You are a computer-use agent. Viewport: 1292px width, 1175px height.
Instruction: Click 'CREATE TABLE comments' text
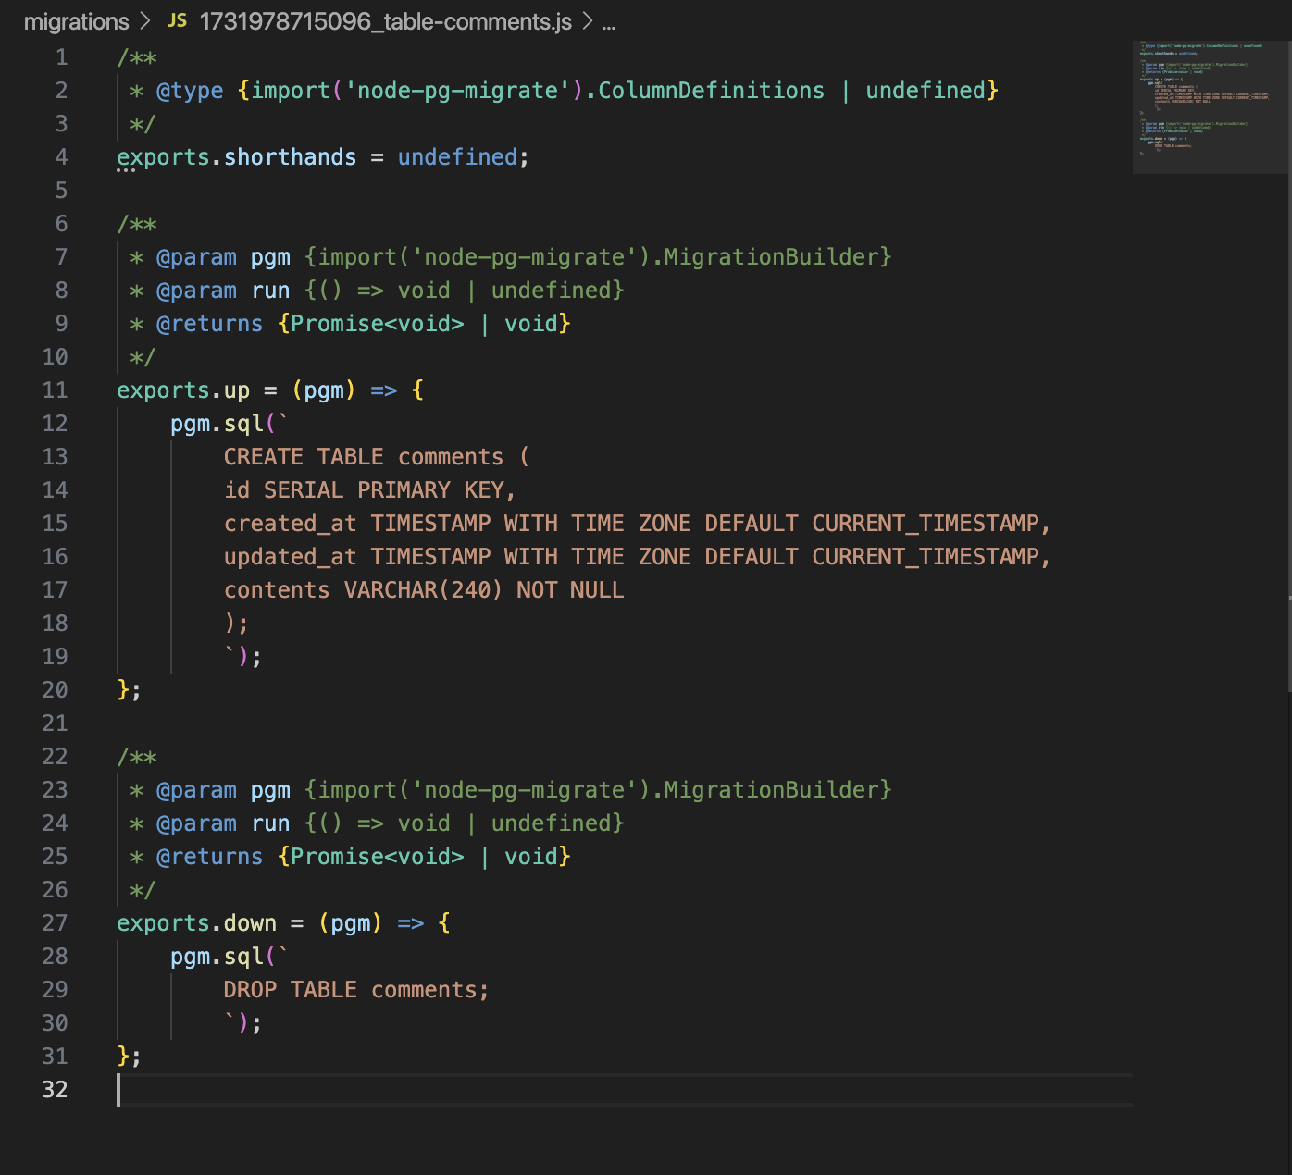click(x=364, y=457)
